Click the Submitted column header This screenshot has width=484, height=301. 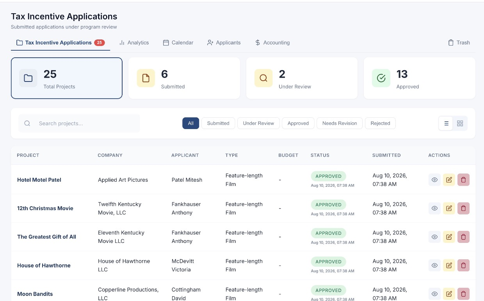pyautogui.click(x=386, y=155)
